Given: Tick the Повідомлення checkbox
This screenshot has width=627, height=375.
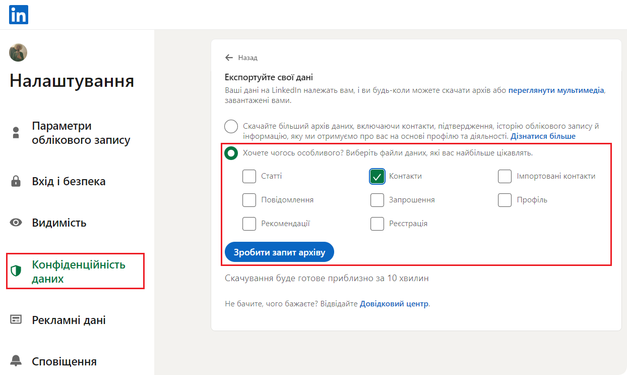Looking at the screenshot, I should click(x=249, y=200).
